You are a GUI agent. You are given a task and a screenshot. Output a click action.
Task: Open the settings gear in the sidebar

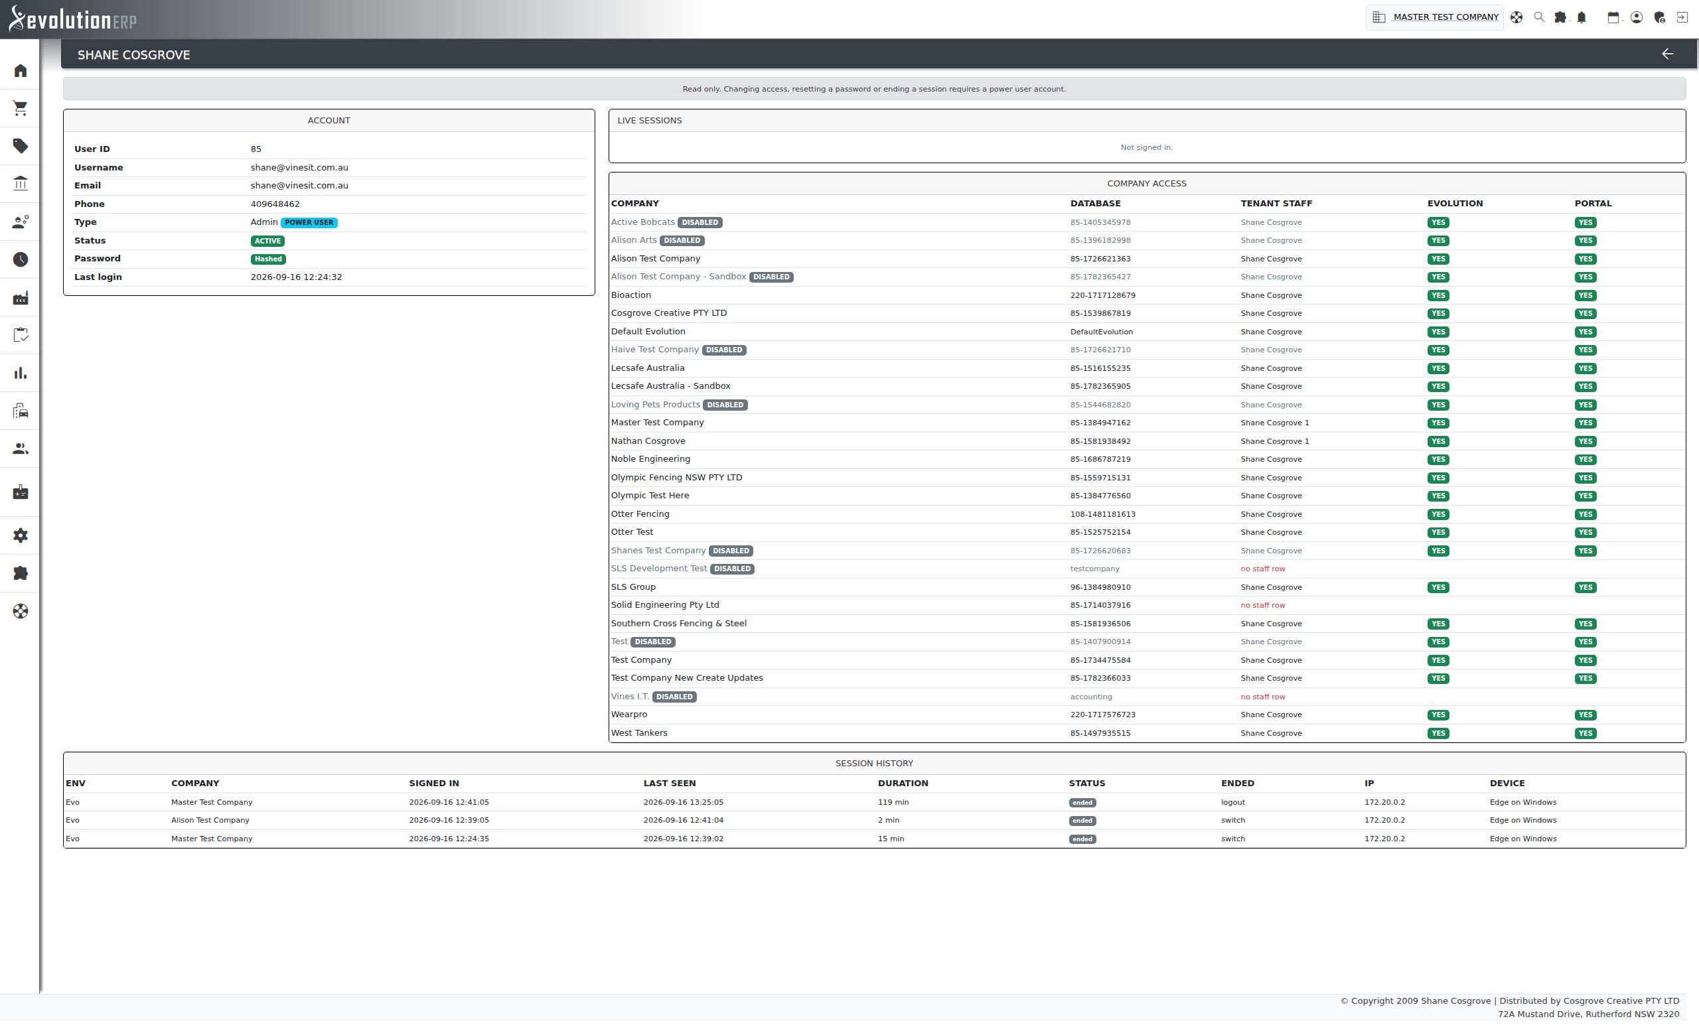21,535
